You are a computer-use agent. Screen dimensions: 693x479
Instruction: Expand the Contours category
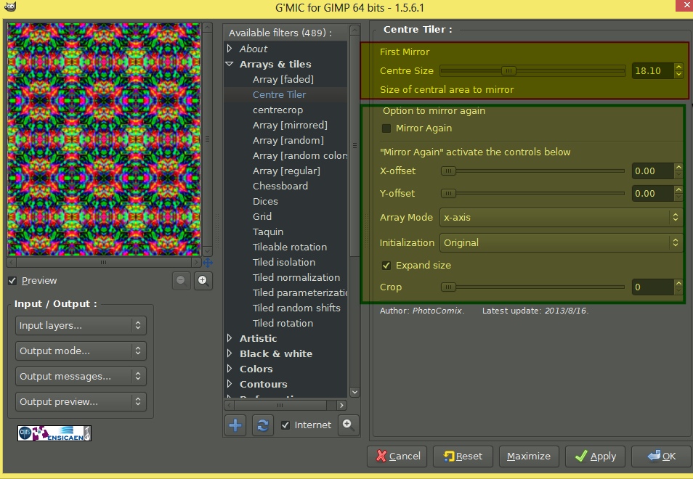click(230, 384)
